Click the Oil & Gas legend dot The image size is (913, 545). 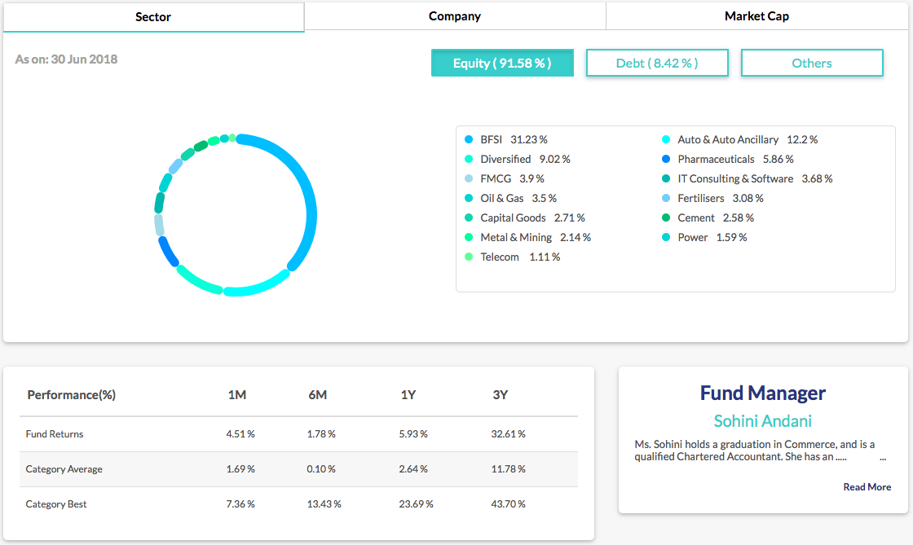click(469, 198)
